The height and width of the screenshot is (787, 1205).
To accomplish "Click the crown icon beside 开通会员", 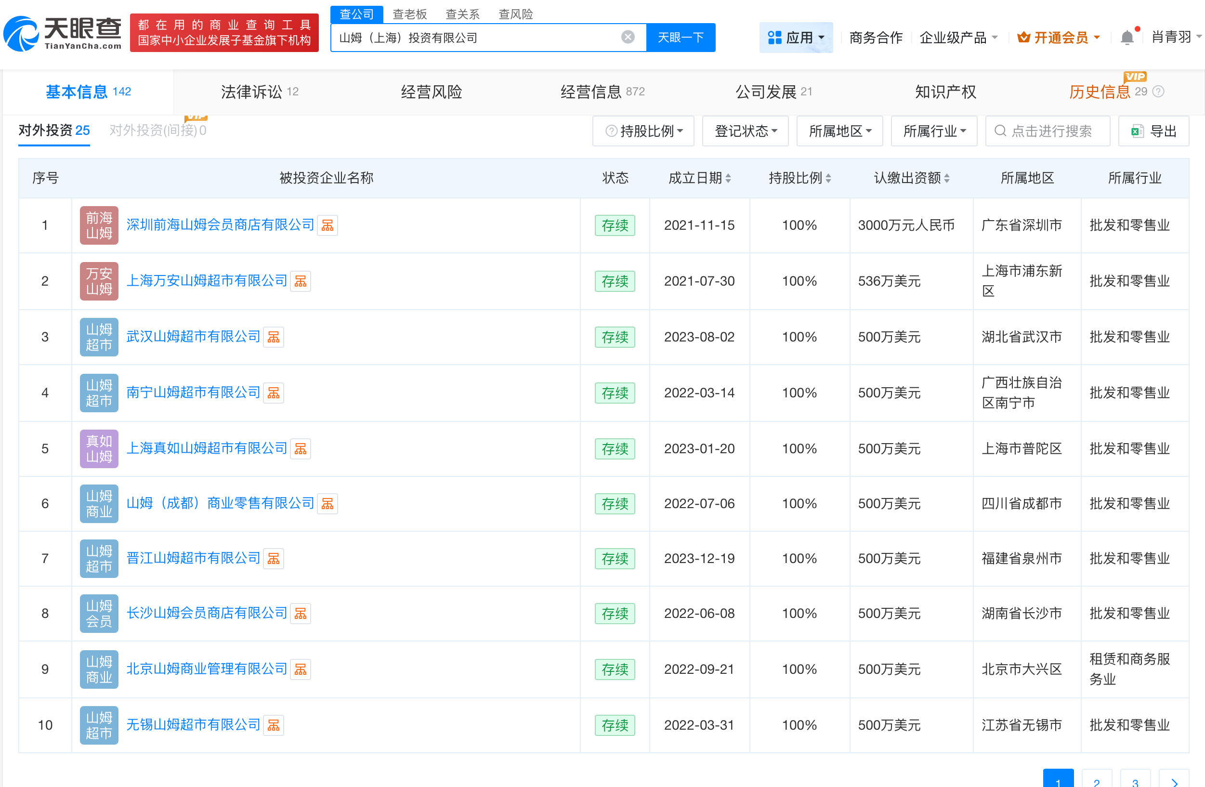I will (1024, 37).
